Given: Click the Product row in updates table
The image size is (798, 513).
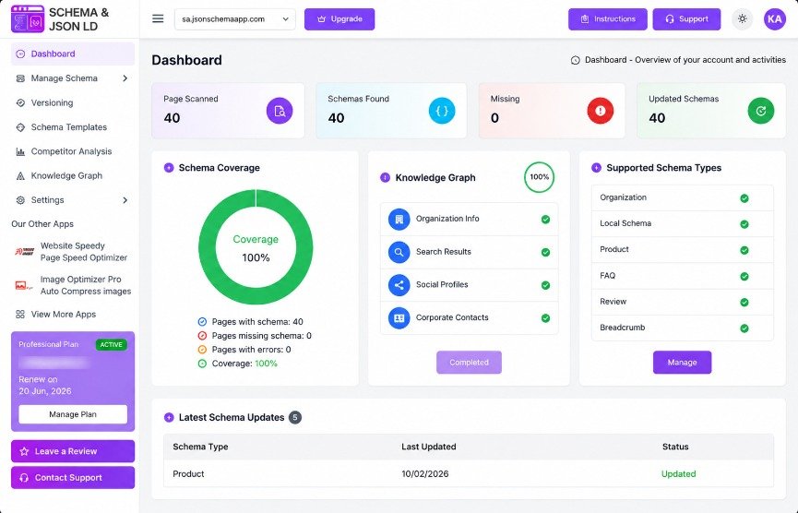Looking at the screenshot, I should point(469,474).
